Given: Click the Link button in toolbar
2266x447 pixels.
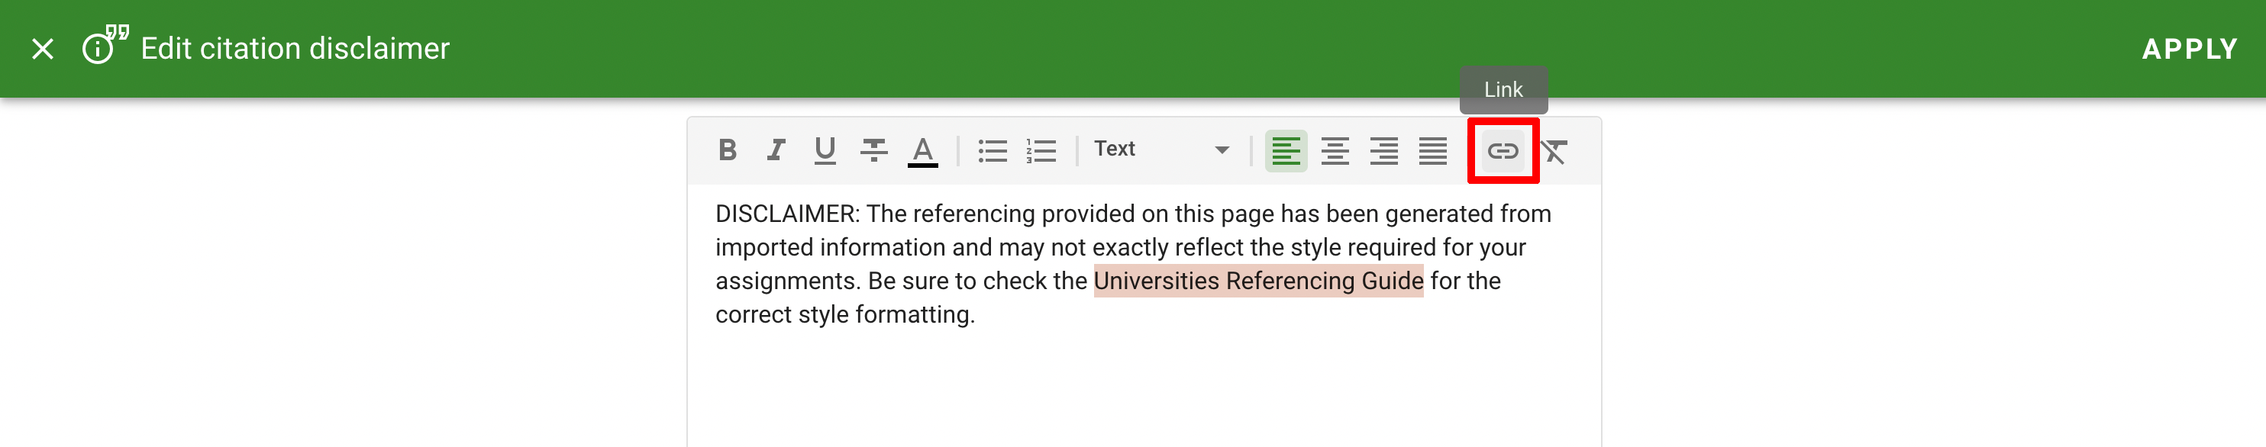Looking at the screenshot, I should 1503,151.
